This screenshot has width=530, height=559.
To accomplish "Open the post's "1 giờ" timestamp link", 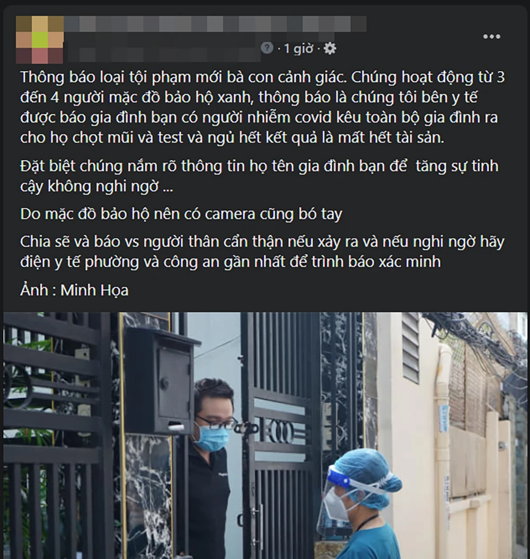I will pos(298,48).
